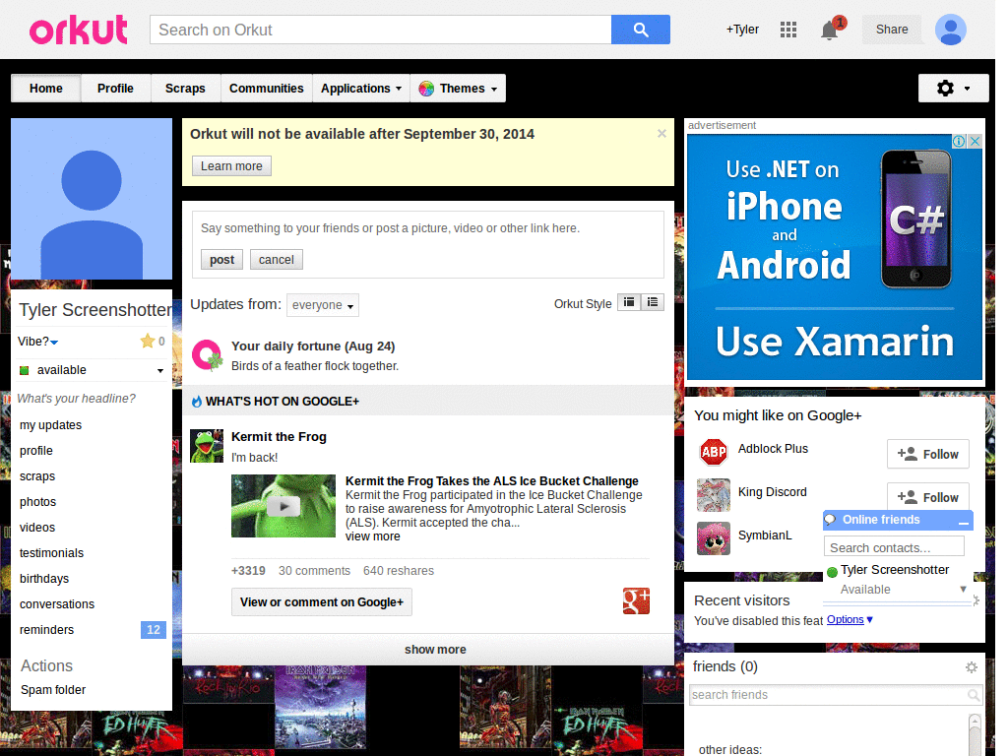Click the red Google+ share icon
1008x756 pixels.
click(x=636, y=601)
